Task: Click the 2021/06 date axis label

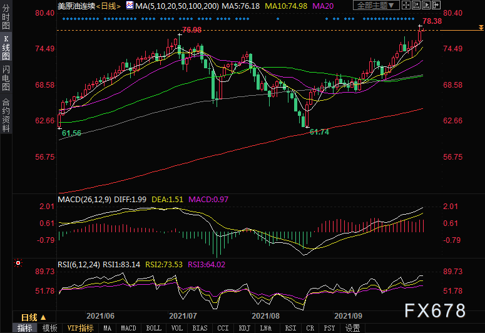Action: pyautogui.click(x=100, y=316)
